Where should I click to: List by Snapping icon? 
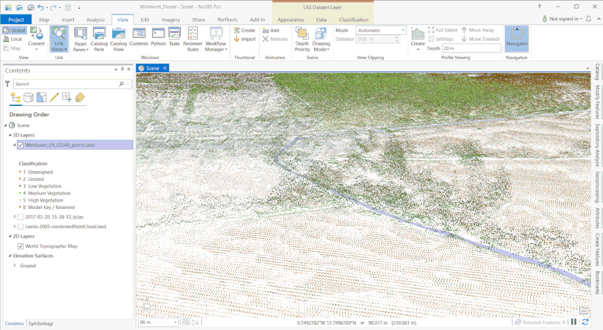click(67, 98)
